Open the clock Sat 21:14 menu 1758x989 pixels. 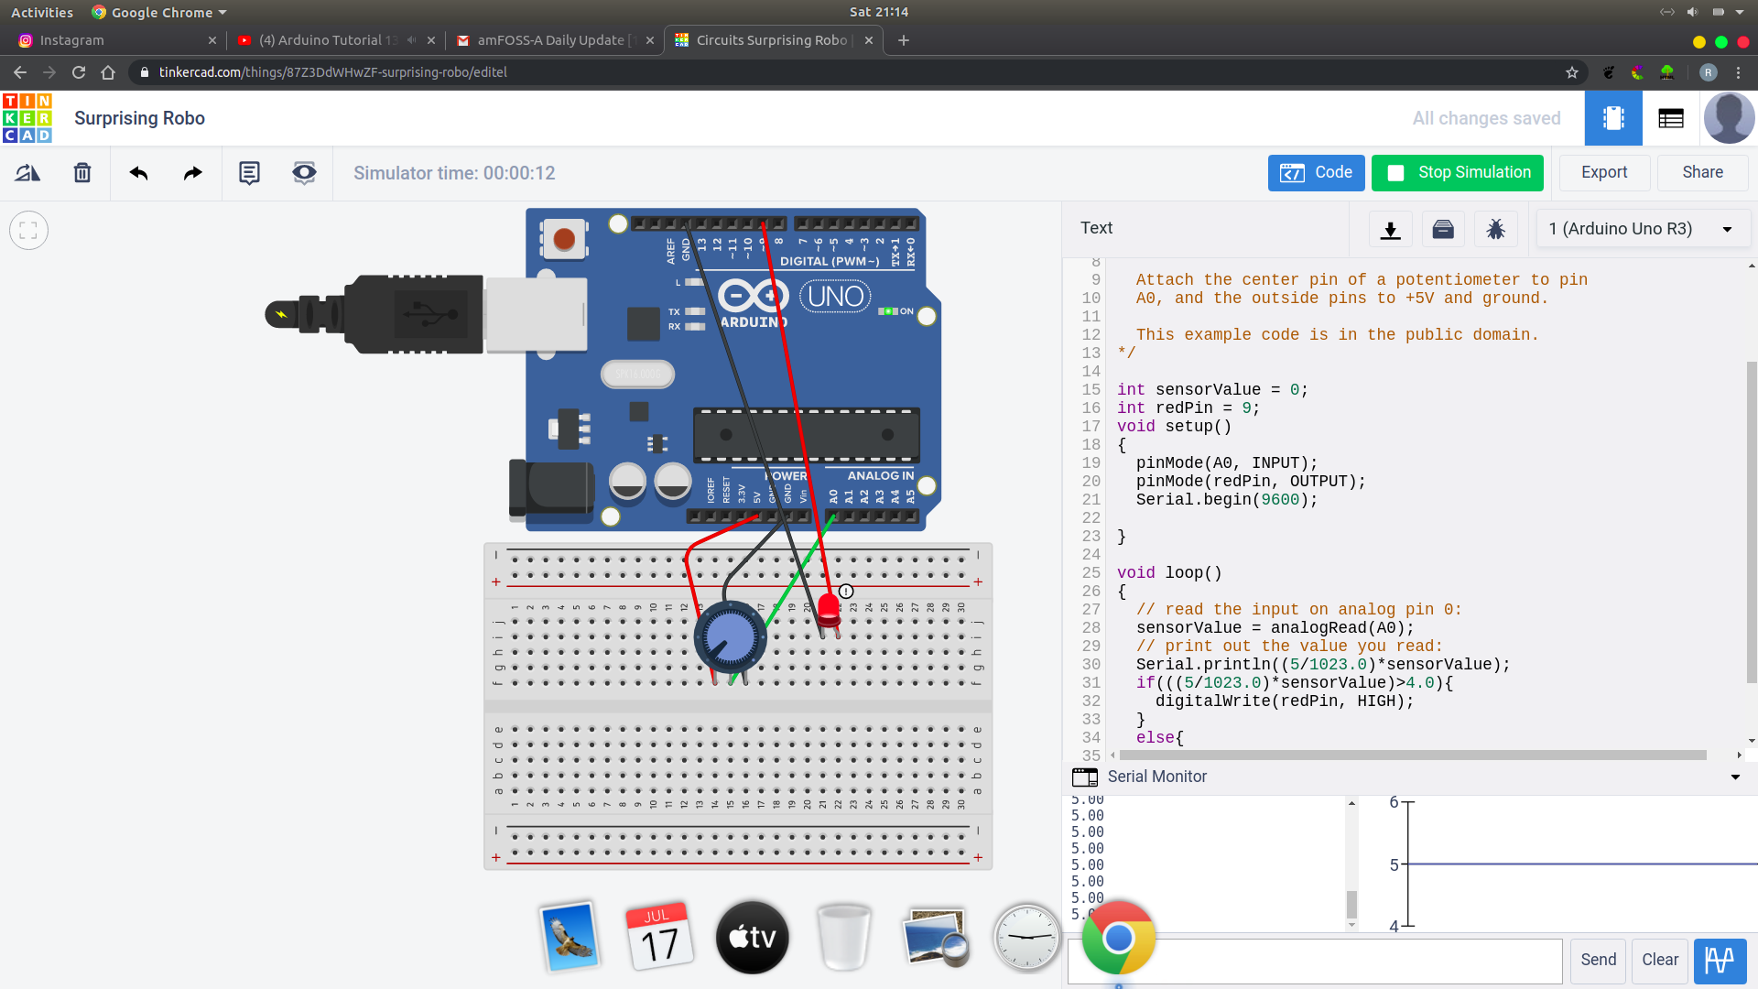tap(878, 12)
